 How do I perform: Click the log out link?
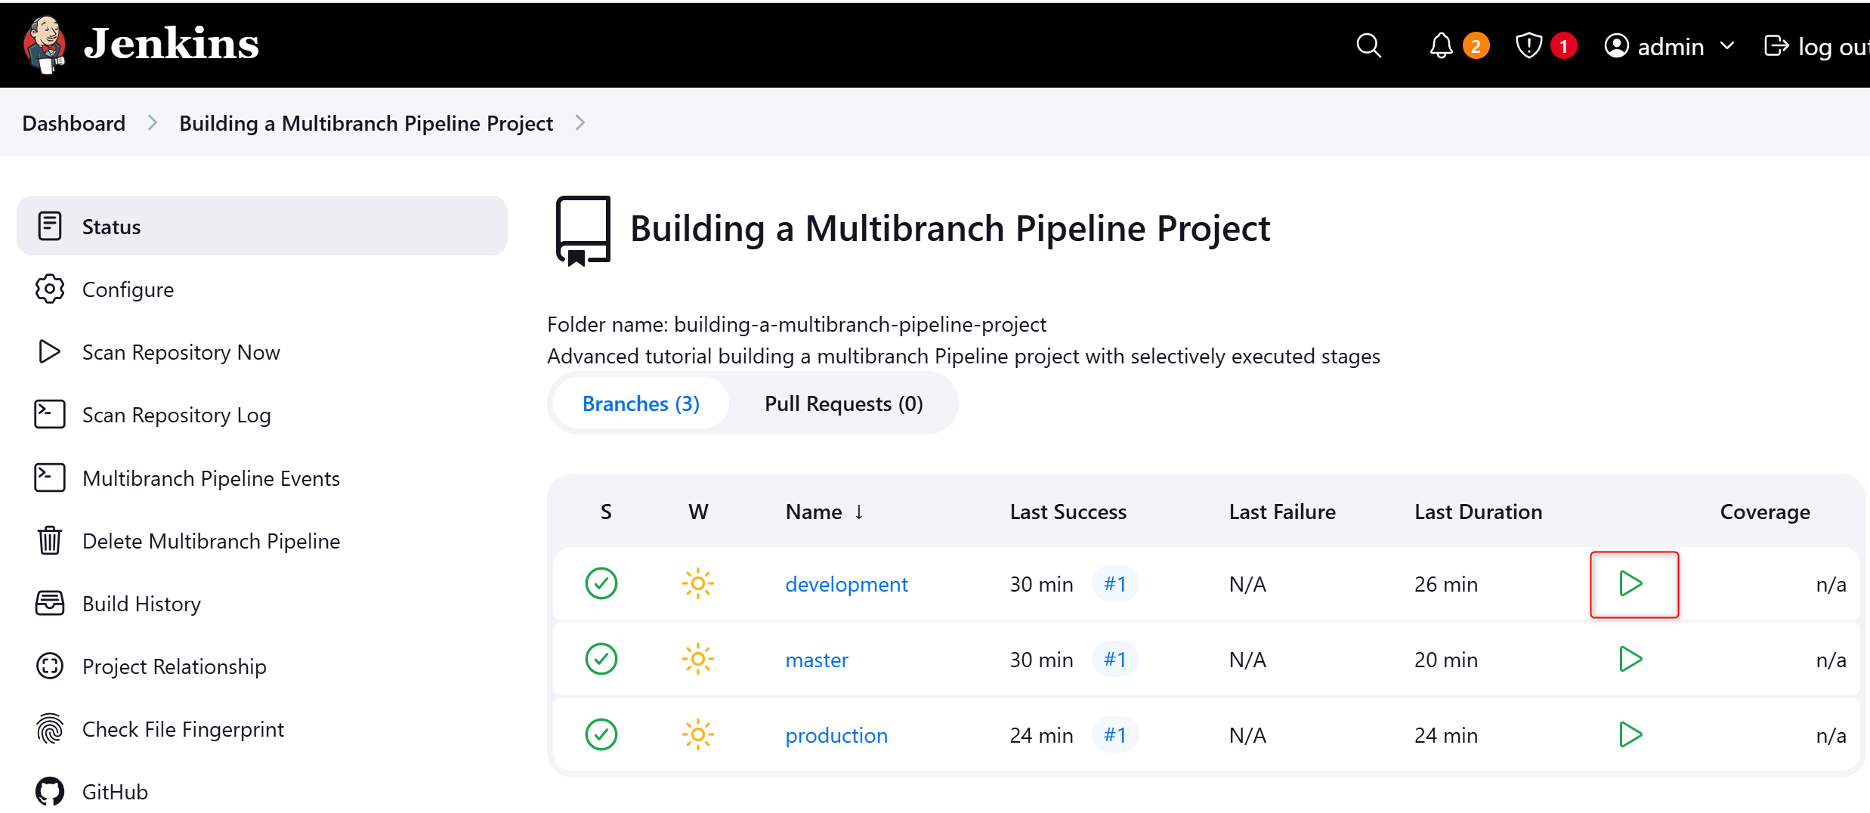(1817, 46)
